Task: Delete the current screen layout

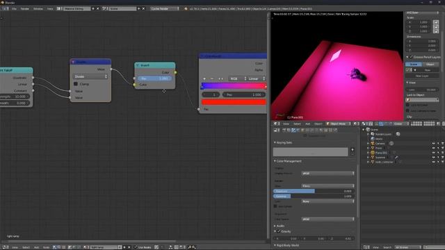Action: pos(98,9)
